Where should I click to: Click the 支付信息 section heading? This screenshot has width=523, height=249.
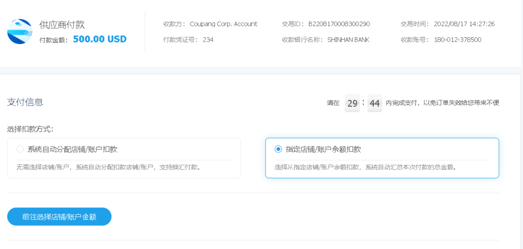(25, 102)
